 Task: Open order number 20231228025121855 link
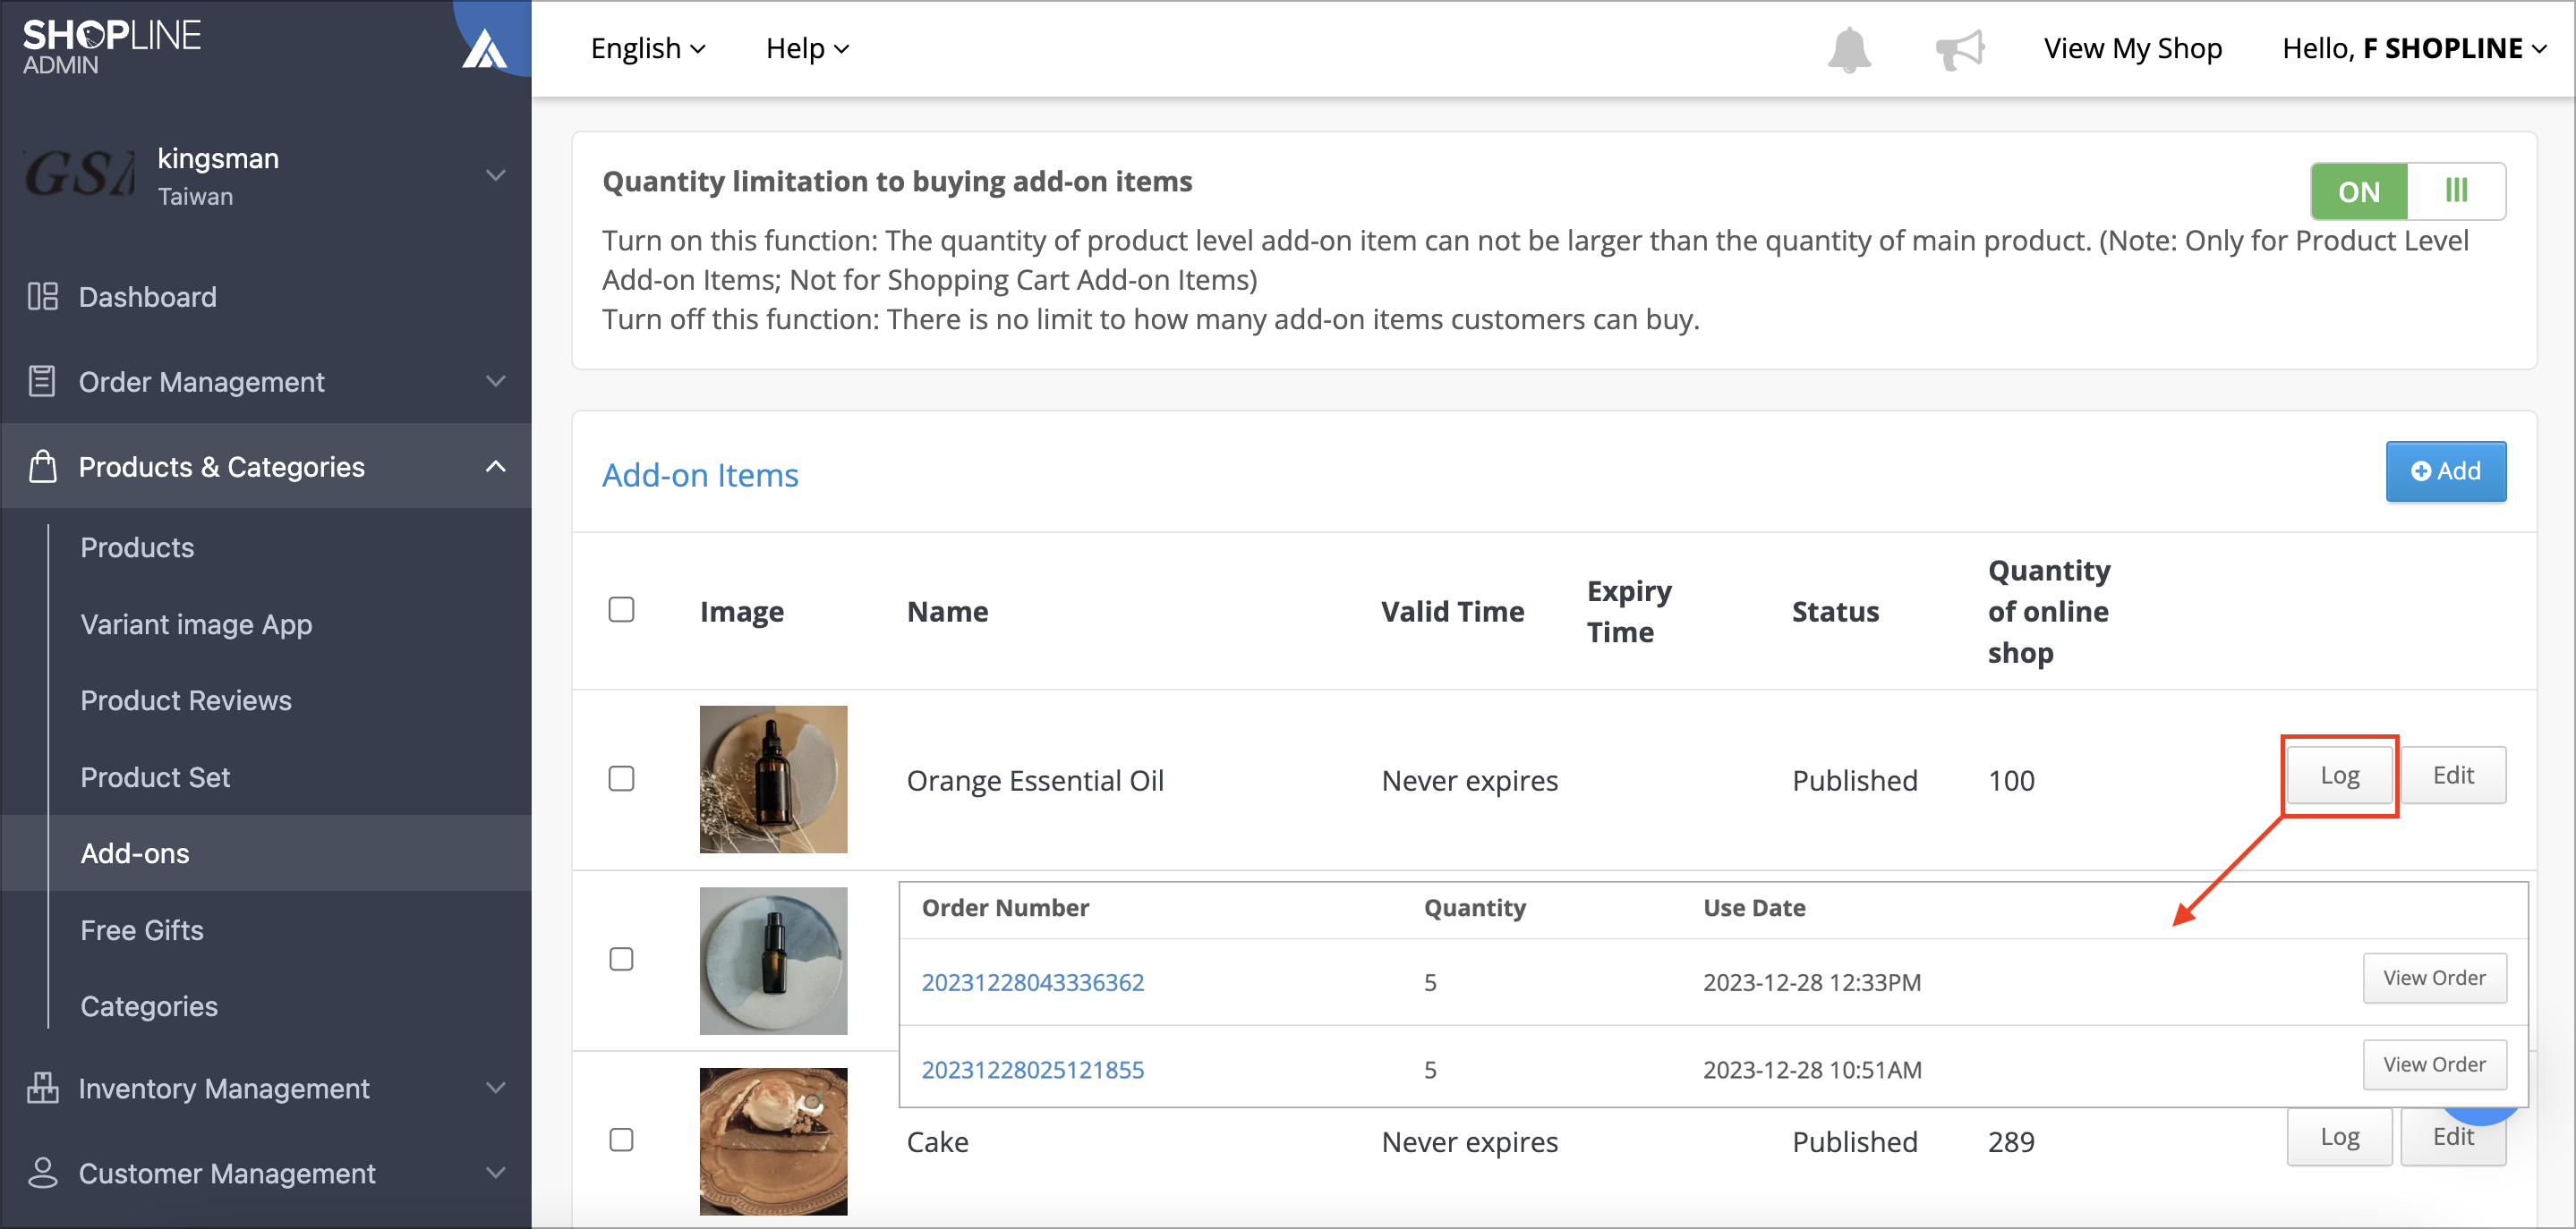pos(1033,1069)
